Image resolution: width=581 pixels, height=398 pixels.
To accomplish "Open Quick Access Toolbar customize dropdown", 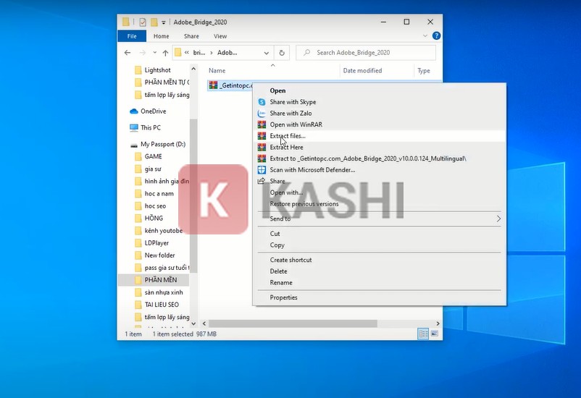I will click(164, 22).
